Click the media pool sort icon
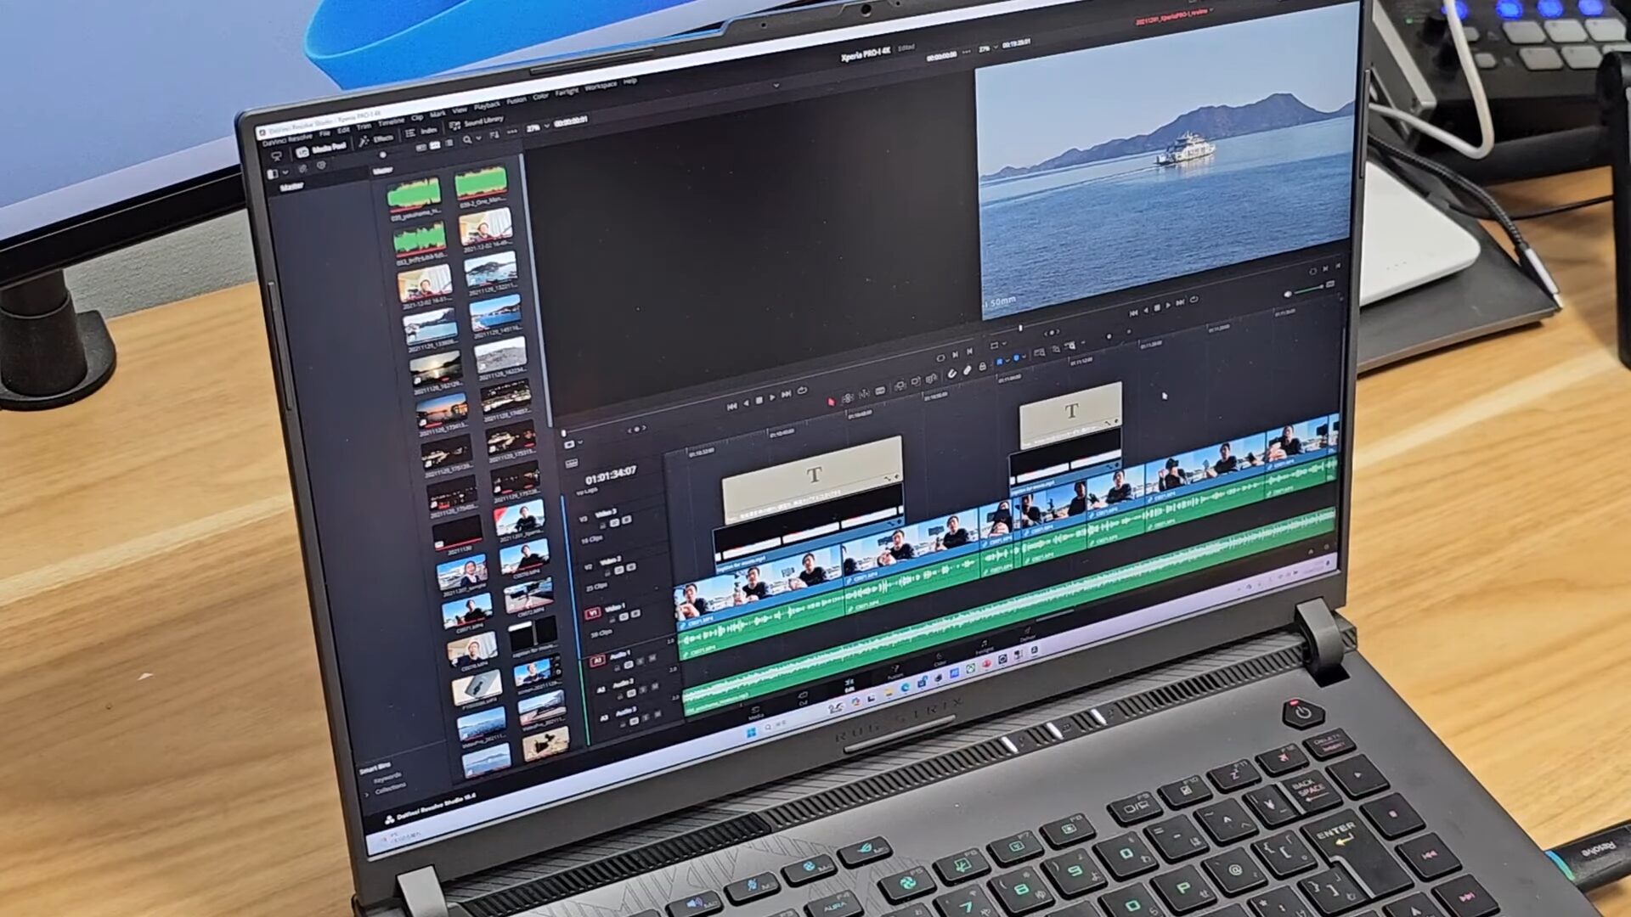The width and height of the screenshot is (1631, 917). 494,135
